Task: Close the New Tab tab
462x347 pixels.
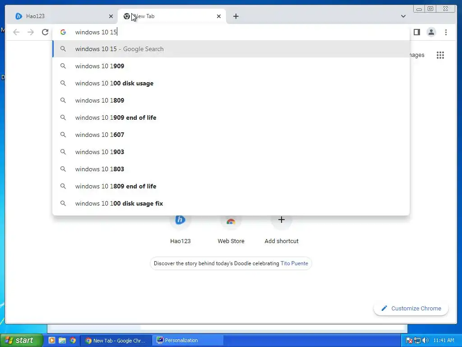Action: pyautogui.click(x=219, y=16)
